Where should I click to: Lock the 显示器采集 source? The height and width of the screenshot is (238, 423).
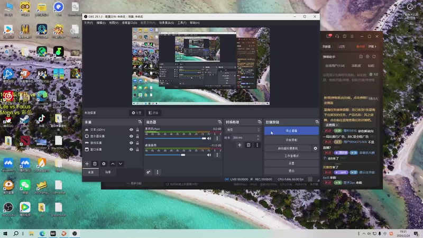[137, 136]
